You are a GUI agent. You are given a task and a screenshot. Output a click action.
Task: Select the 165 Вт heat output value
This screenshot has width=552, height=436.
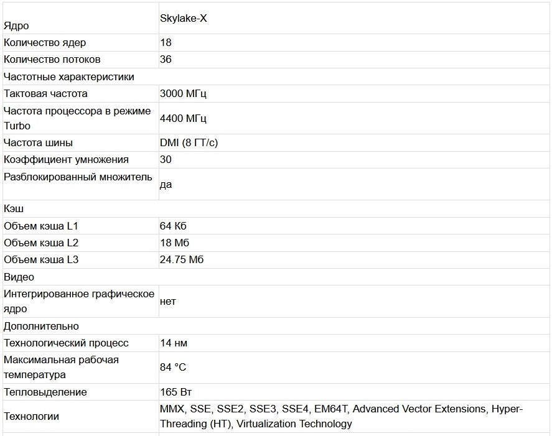pos(177,392)
